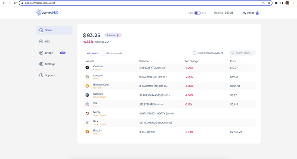Reload the page with browser refresh

tap(15, 3)
